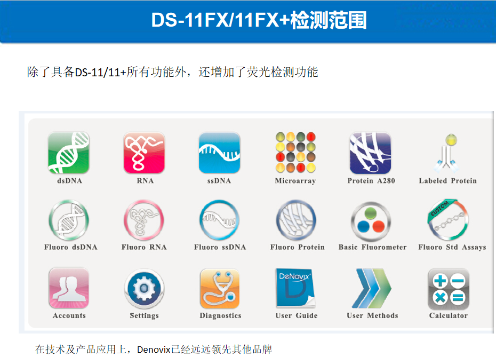This screenshot has height=357, width=496.
Task: Click the "Calculator" label
Action: [x=448, y=315]
